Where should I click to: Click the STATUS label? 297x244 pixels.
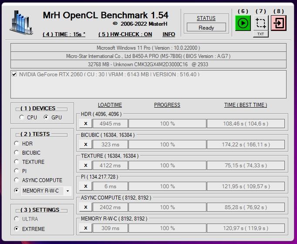click(x=206, y=18)
